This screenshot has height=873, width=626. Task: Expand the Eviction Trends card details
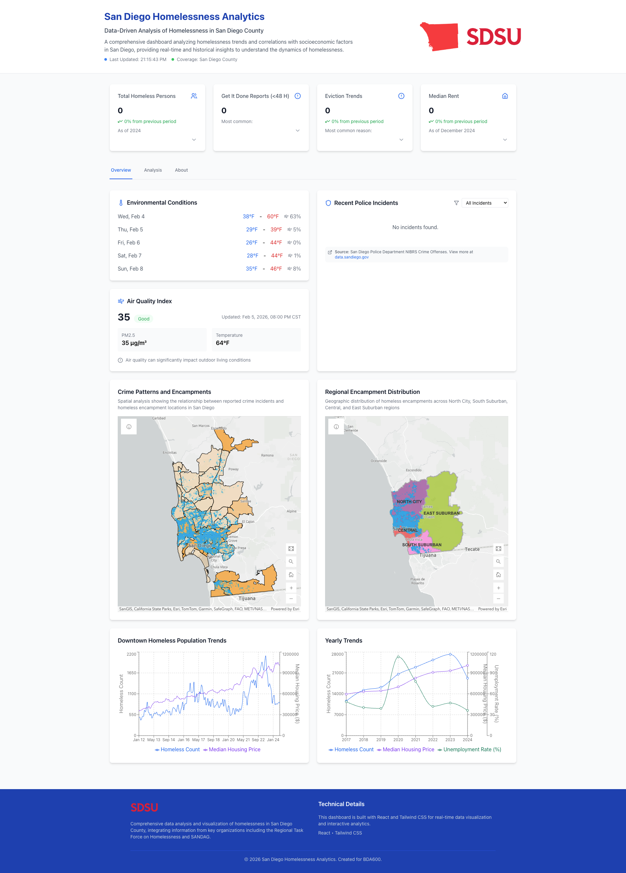point(401,140)
